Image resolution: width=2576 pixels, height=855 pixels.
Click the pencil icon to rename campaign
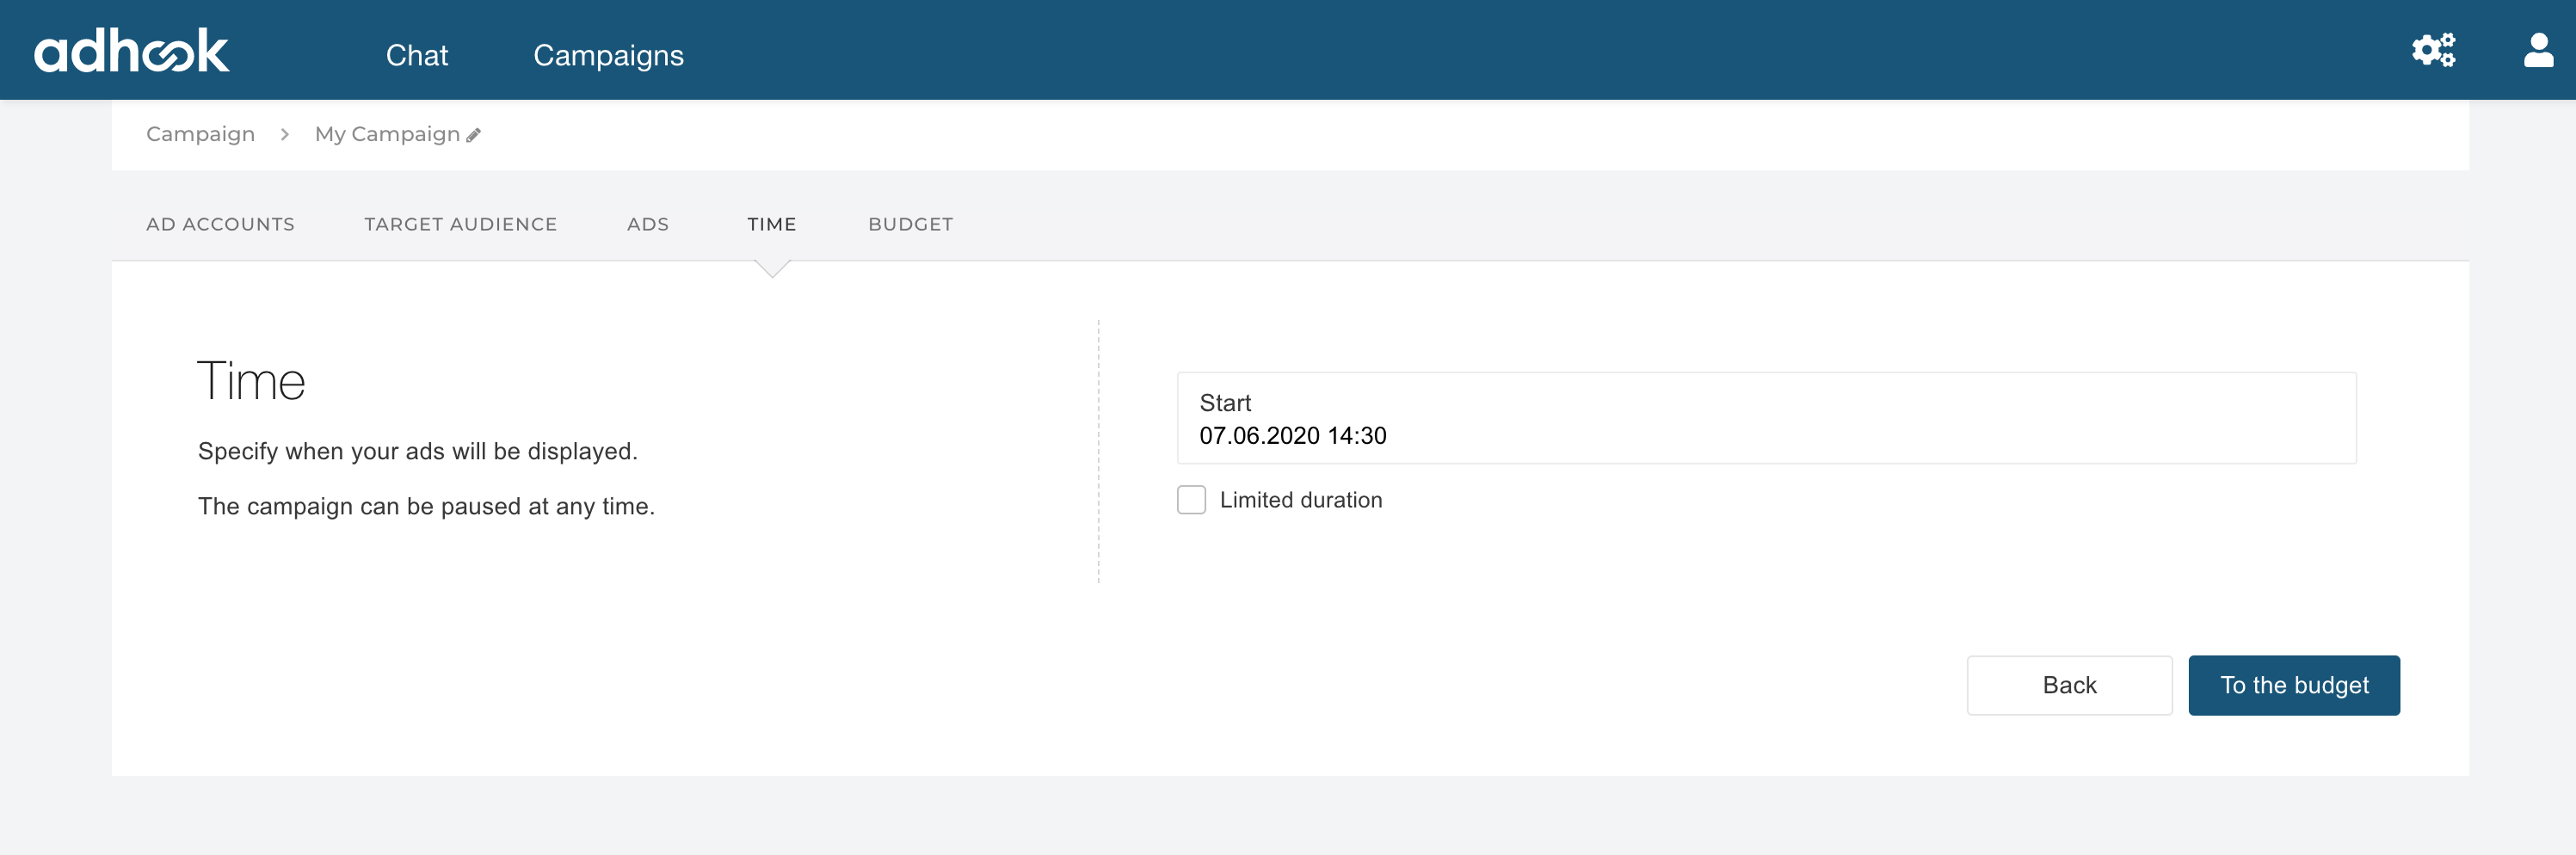pyautogui.click(x=474, y=135)
